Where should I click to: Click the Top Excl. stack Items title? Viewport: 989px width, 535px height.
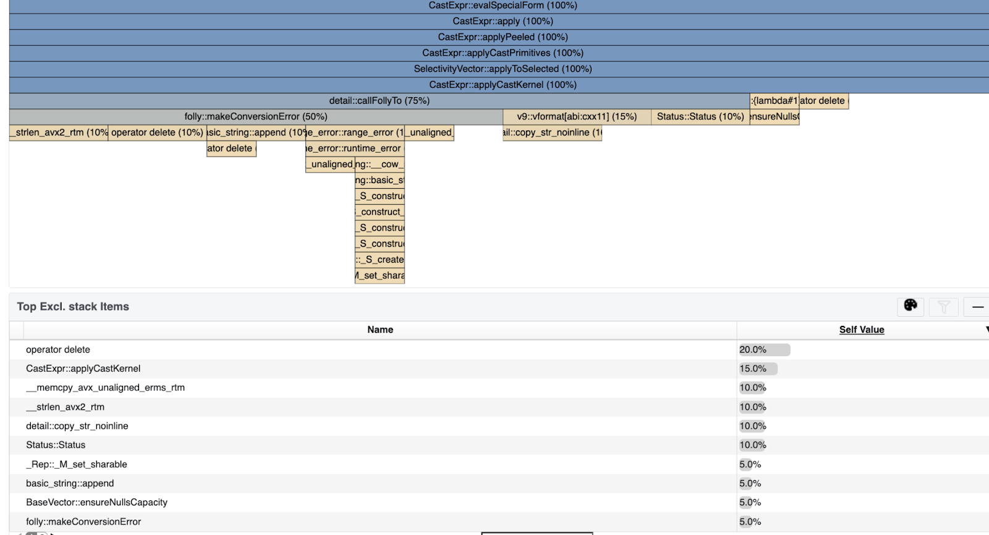(x=73, y=306)
